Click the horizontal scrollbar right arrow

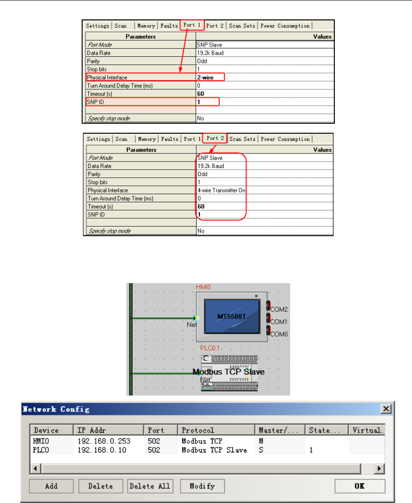point(380,469)
